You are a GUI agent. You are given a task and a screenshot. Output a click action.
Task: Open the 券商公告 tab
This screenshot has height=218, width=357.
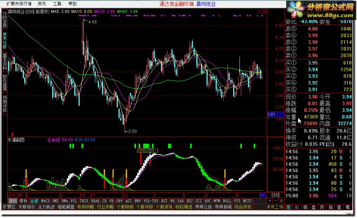click(x=203, y=207)
